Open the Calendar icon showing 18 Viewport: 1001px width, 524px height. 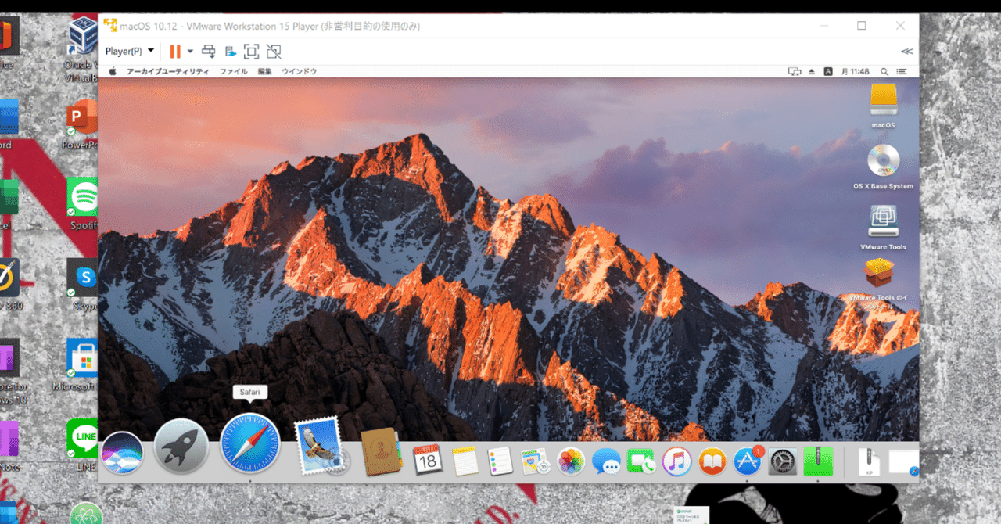tap(427, 460)
